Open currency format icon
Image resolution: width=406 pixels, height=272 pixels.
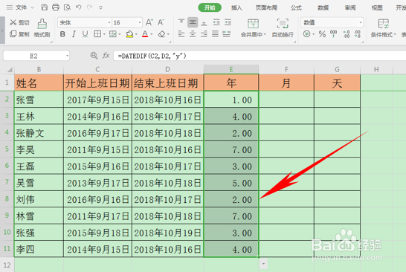pyautogui.click(x=307, y=34)
